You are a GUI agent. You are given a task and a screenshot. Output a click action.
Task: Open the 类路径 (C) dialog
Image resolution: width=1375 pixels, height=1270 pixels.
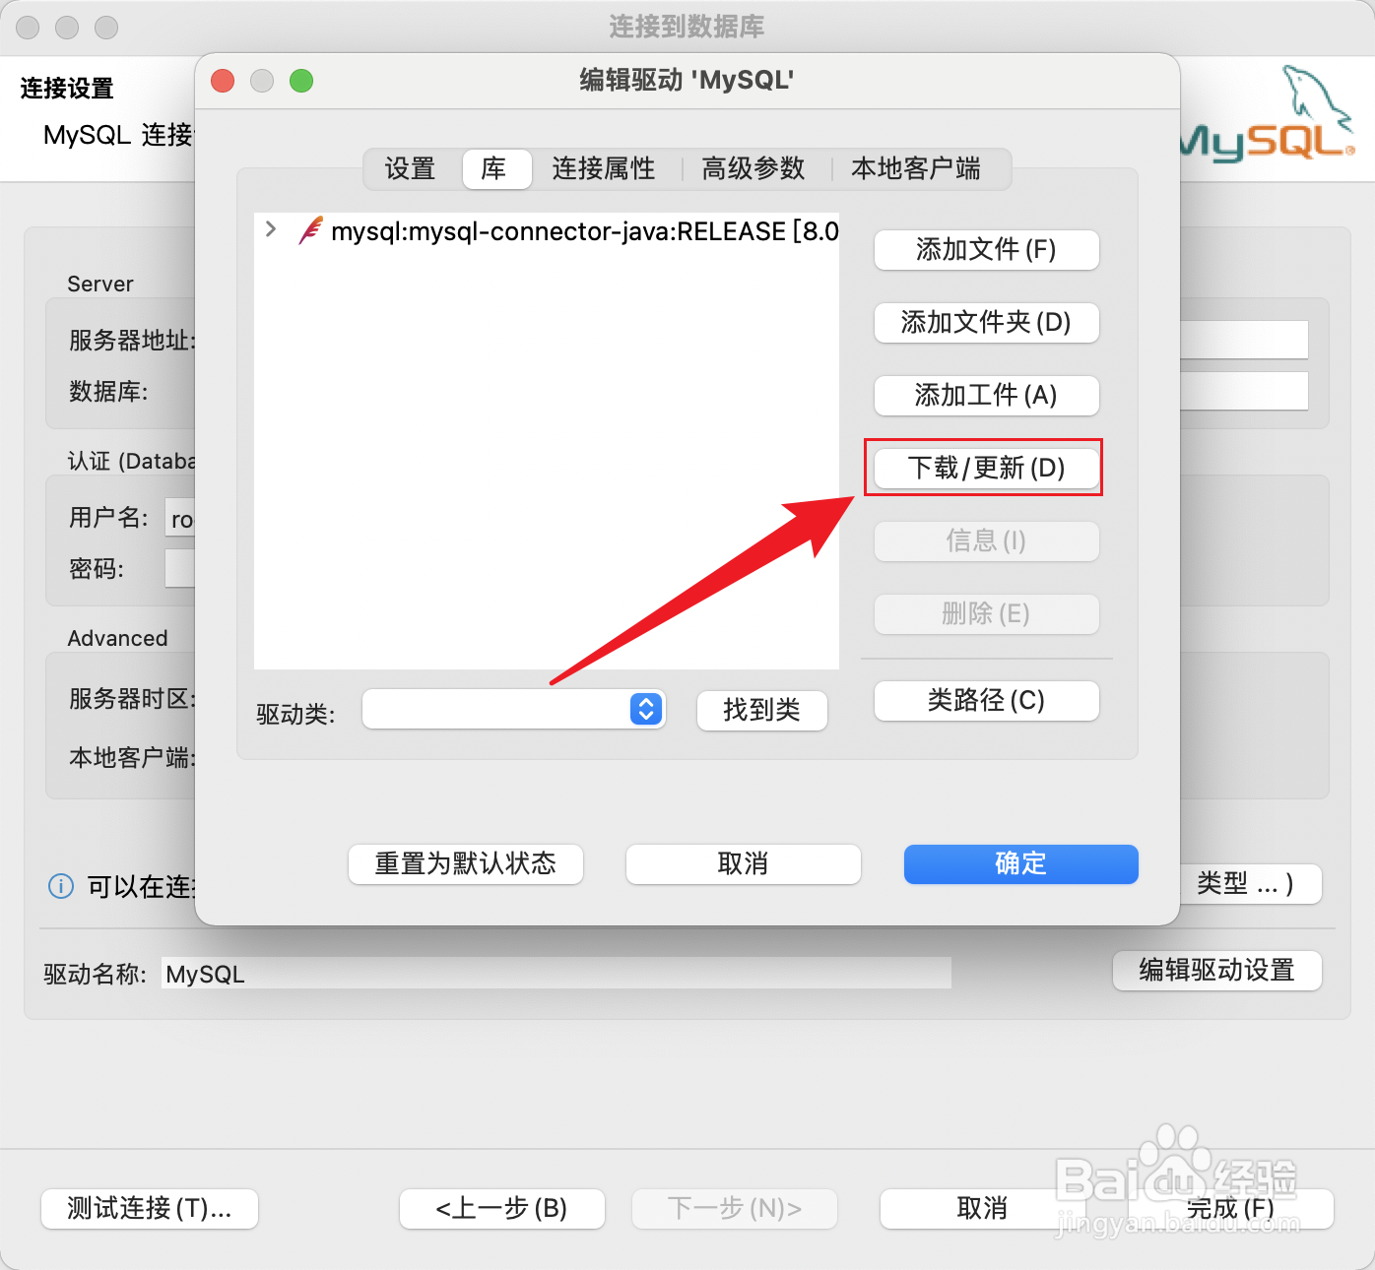click(986, 701)
